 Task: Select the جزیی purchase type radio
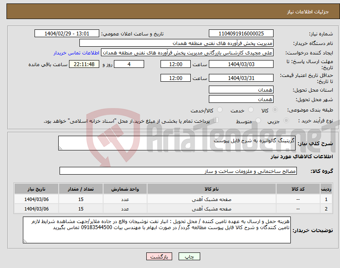click(286, 121)
